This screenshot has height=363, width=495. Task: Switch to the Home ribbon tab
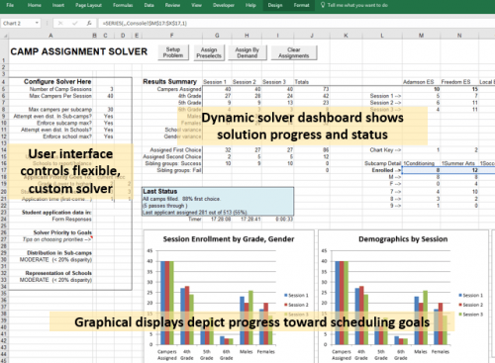click(x=35, y=5)
